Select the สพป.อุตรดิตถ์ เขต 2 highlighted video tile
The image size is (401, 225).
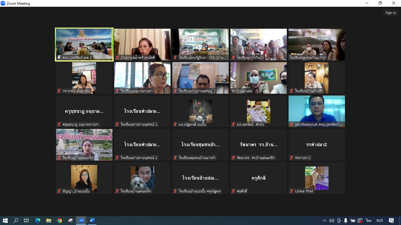(84, 45)
